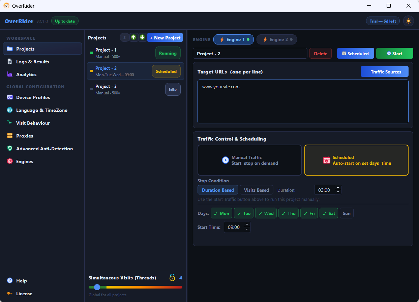The height and width of the screenshot is (302, 419).
Task: Select Duration Based stop condition
Action: [218, 190]
